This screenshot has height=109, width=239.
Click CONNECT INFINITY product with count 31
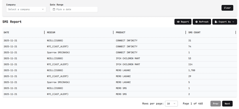tap(126, 40)
